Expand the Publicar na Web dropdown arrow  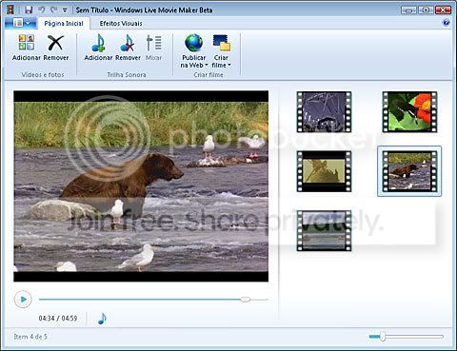coord(207,65)
